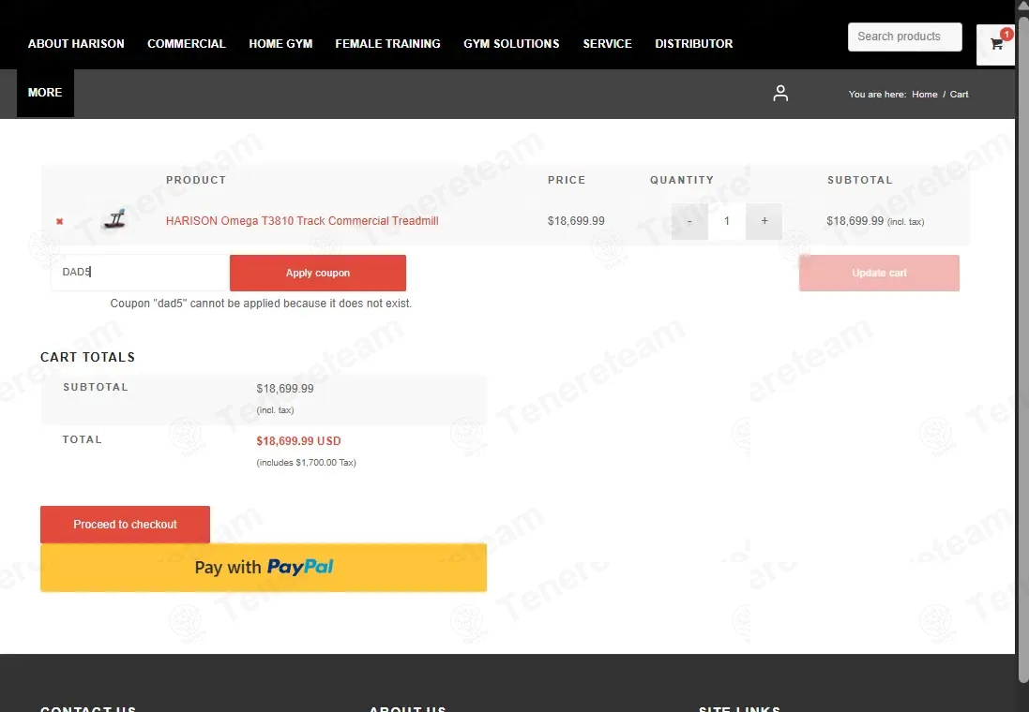Click the treadmill product thumbnail
Viewport: 1029px width, 712px height.
(114, 219)
